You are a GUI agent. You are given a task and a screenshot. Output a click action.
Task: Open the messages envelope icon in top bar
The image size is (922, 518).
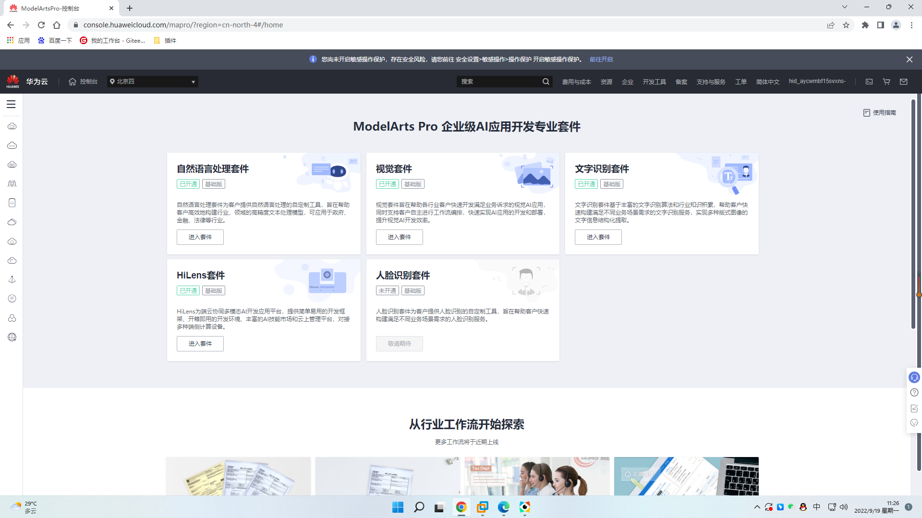pos(904,82)
